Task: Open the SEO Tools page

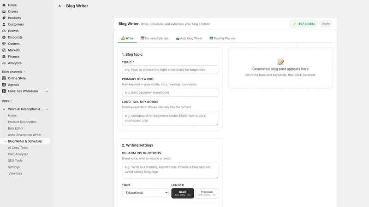Action: pos(15,161)
